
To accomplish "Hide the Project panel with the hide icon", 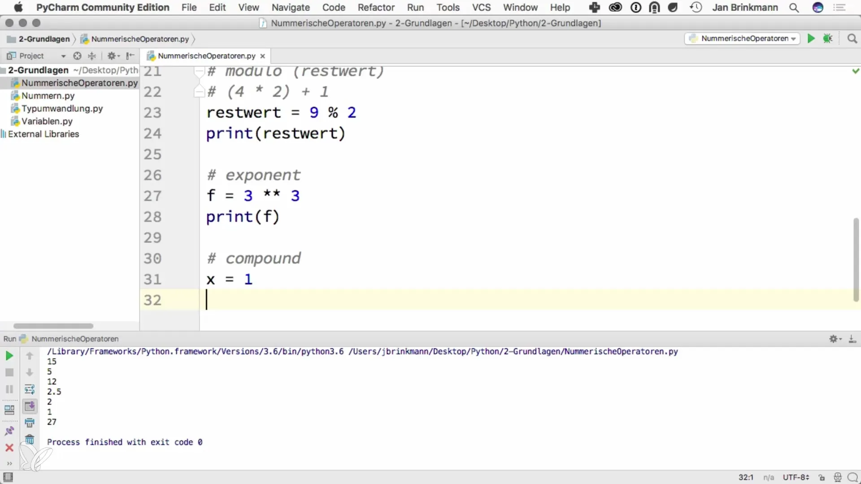I will pyautogui.click(x=130, y=56).
